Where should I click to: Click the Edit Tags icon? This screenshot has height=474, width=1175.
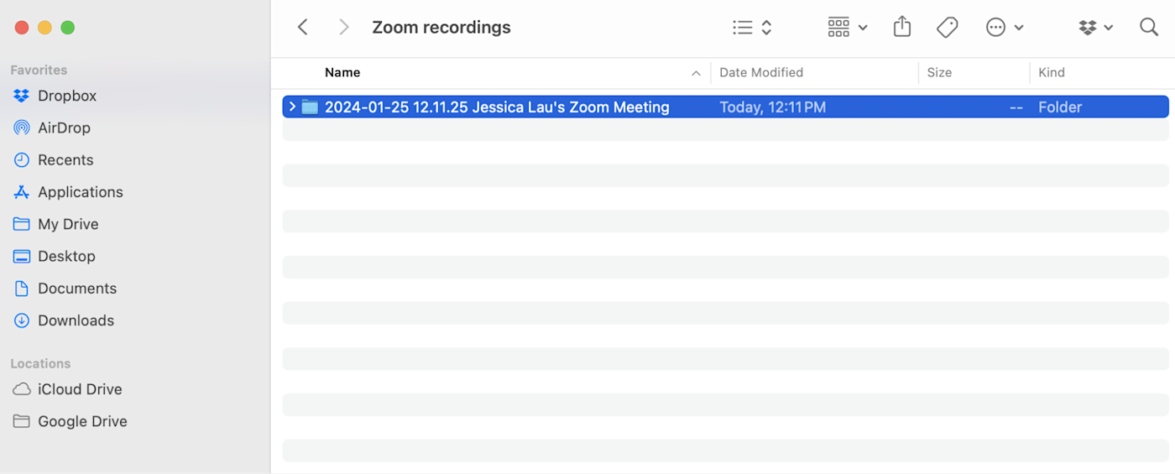[948, 28]
